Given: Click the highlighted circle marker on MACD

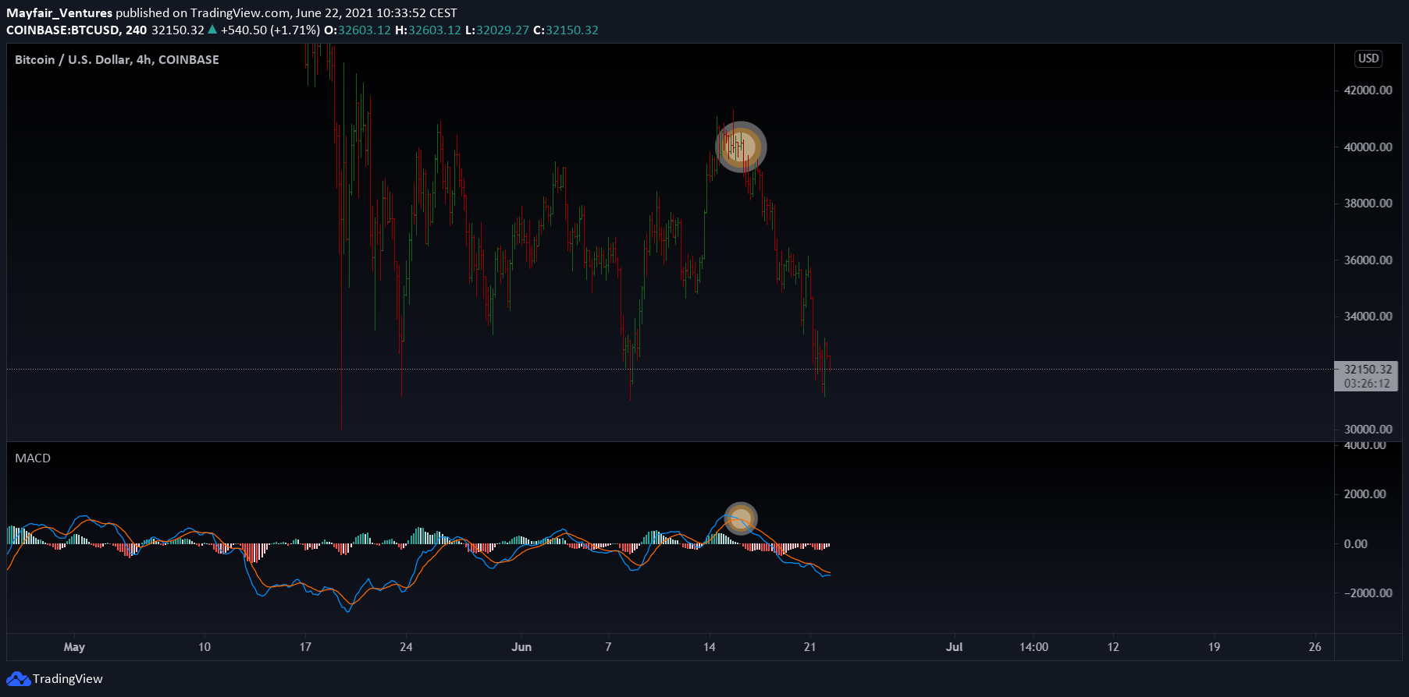Looking at the screenshot, I should [740, 518].
